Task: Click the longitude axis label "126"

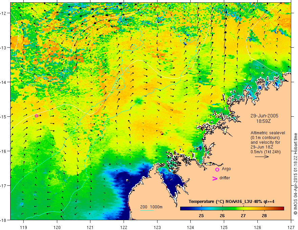Action: (257, 227)
